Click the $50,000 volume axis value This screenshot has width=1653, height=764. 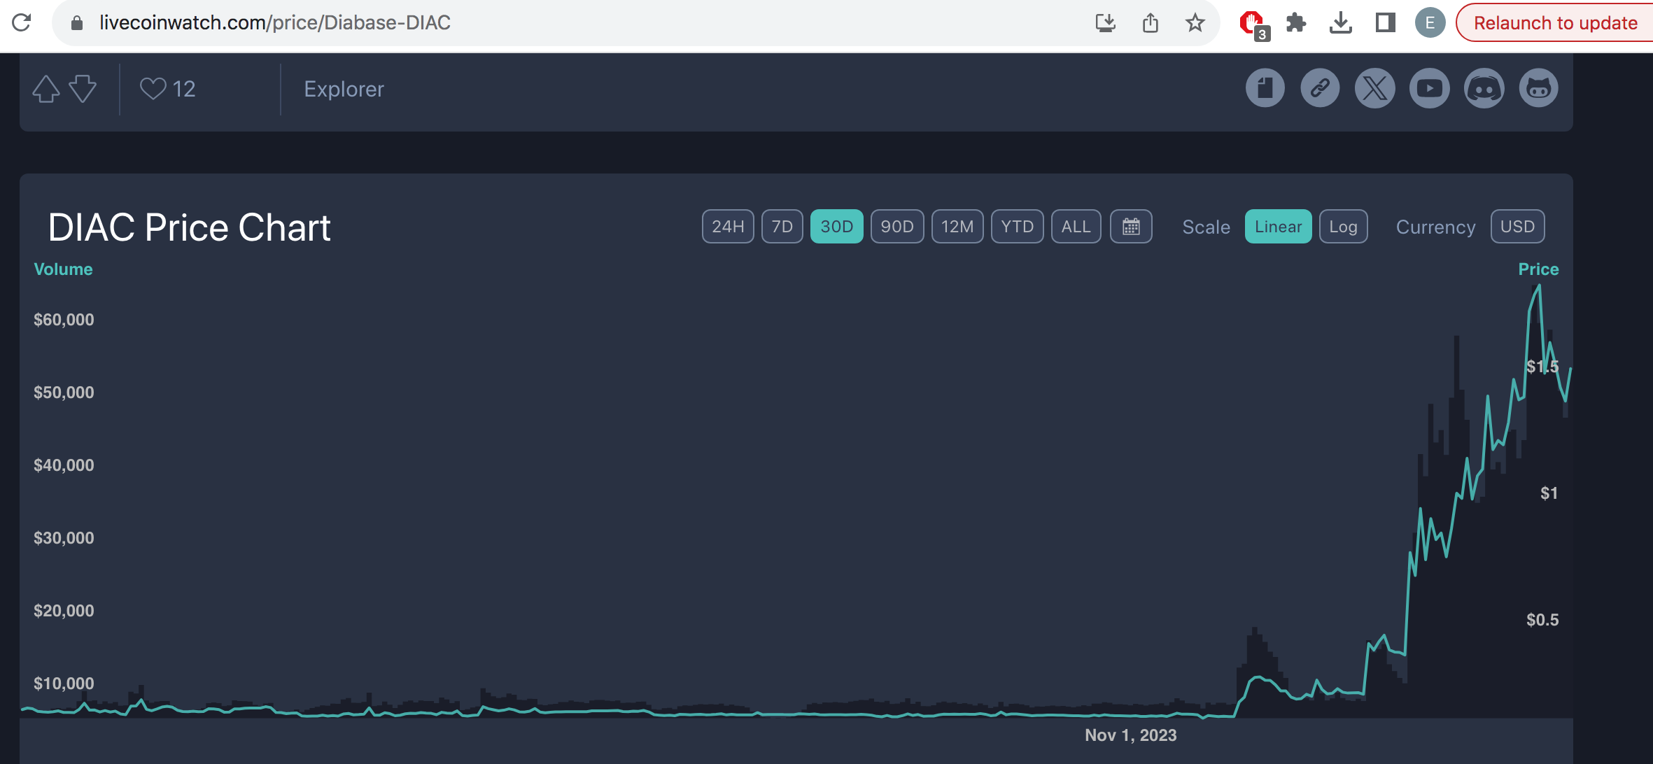(64, 392)
